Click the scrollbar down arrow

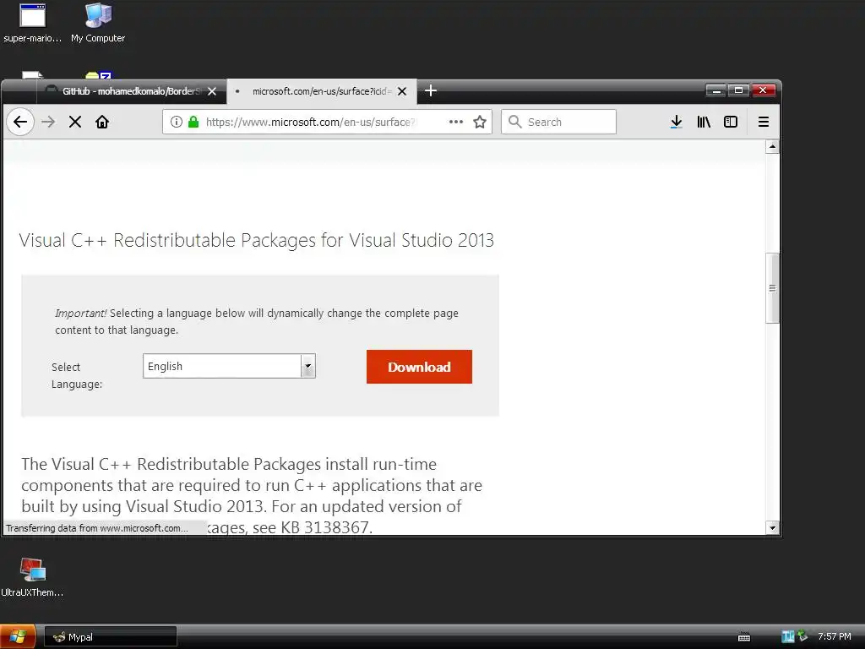[772, 528]
